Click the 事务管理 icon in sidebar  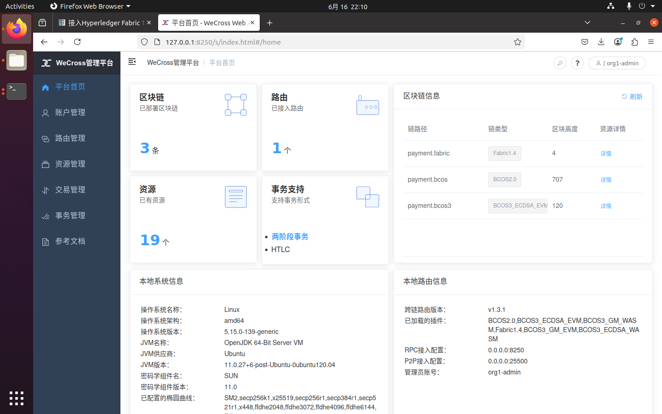46,216
